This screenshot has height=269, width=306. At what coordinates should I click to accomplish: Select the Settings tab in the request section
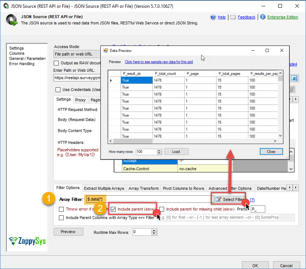pos(63,100)
